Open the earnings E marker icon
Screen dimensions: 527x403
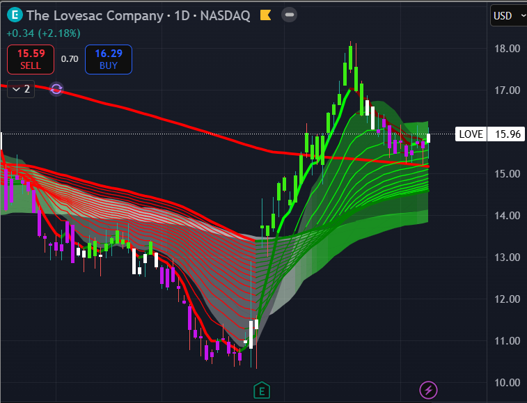pyautogui.click(x=262, y=390)
